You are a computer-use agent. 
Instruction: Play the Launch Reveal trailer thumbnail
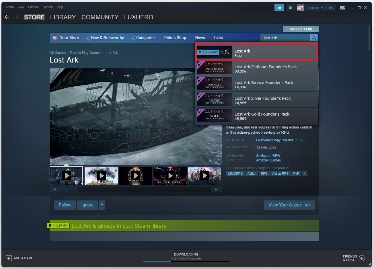click(x=170, y=176)
